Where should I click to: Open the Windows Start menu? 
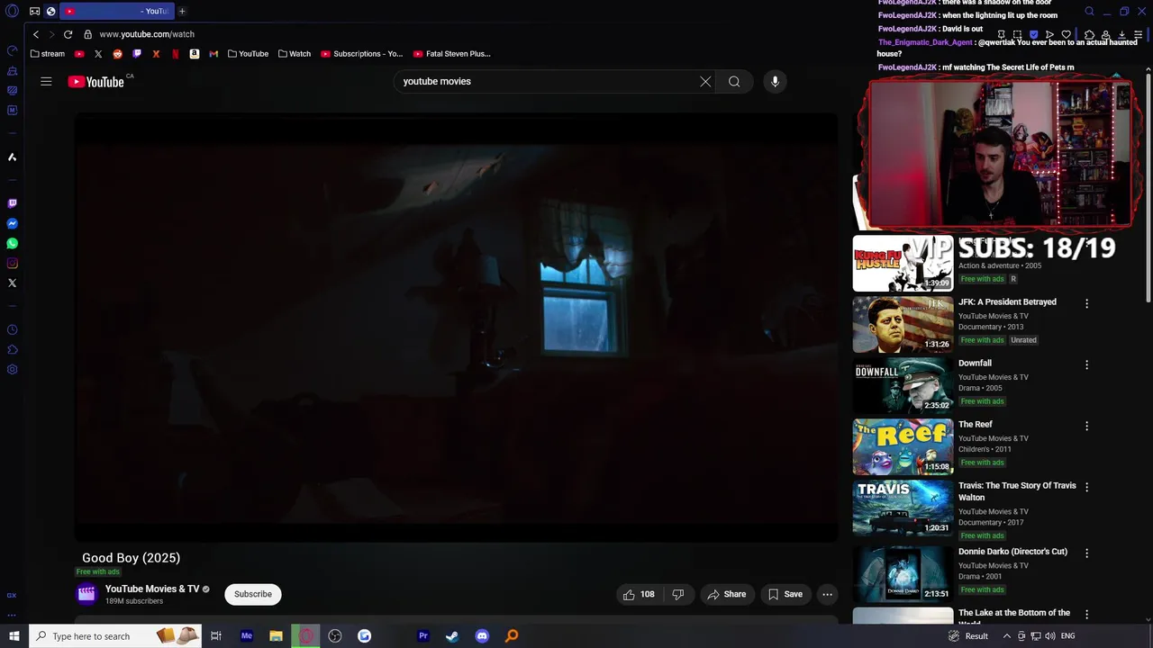[x=14, y=636]
